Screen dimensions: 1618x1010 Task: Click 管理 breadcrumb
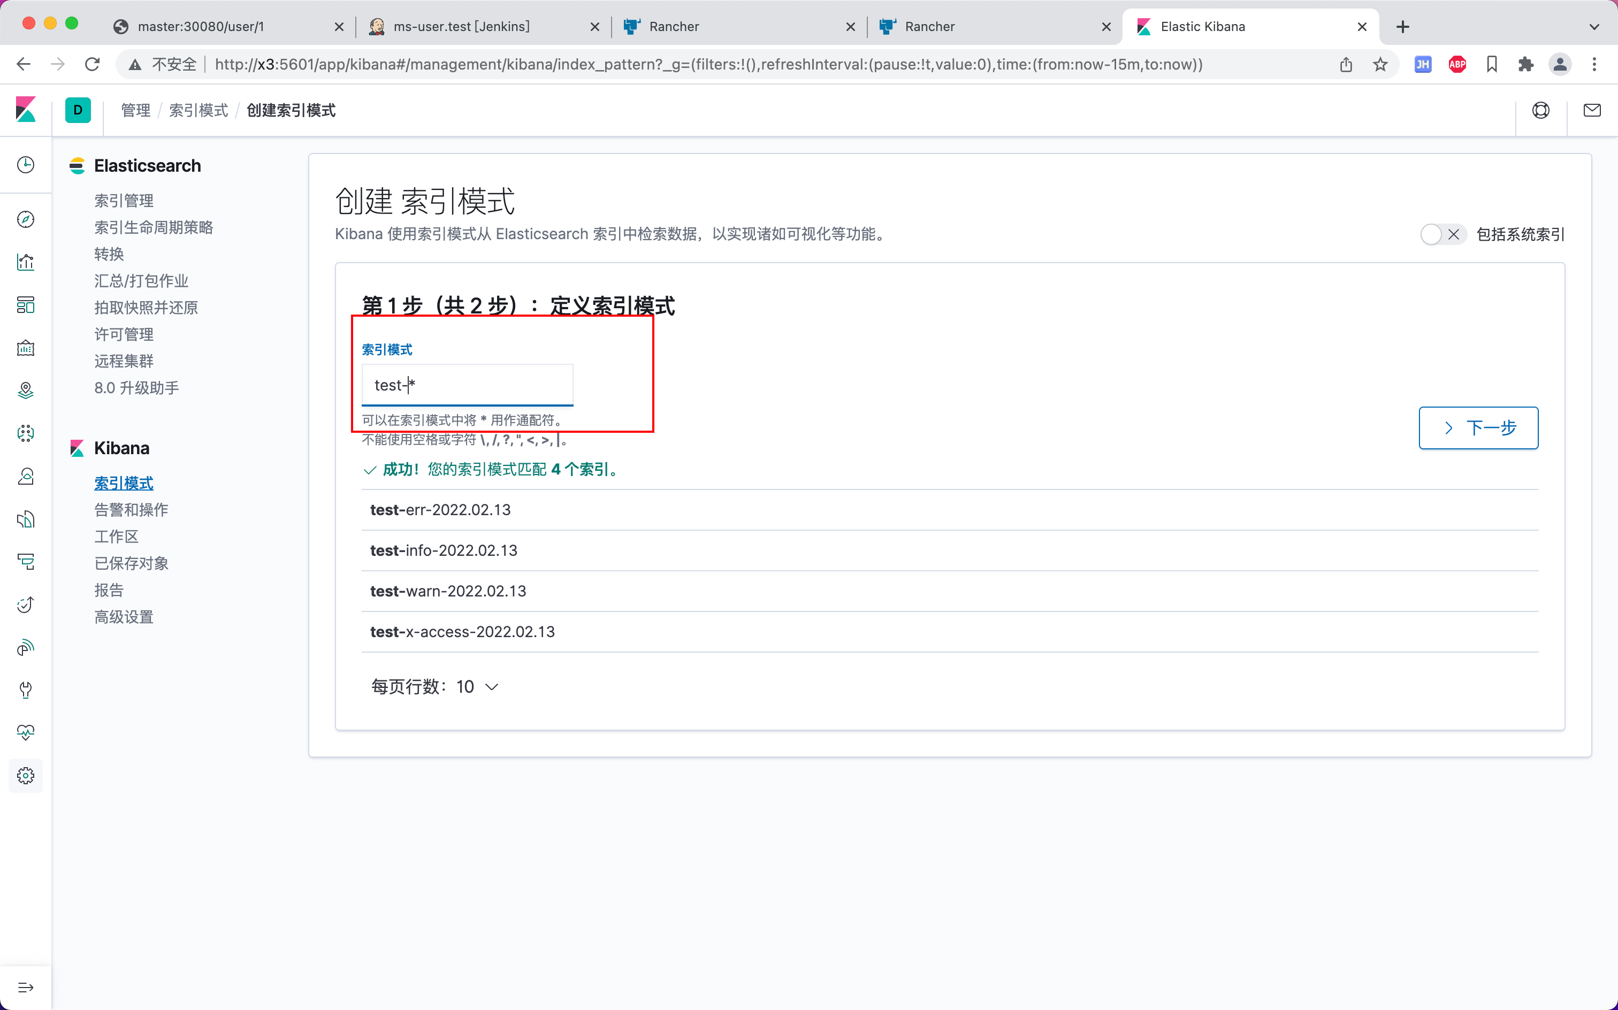135,110
